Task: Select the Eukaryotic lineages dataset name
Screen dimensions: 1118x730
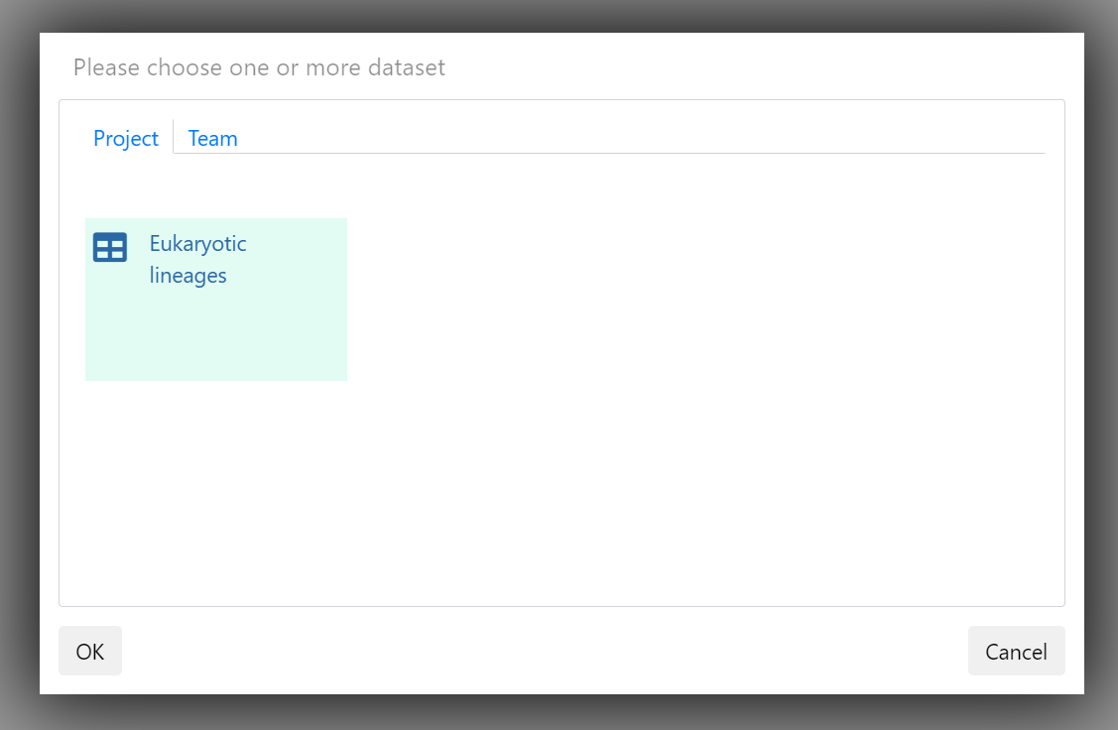Action: 197,260
